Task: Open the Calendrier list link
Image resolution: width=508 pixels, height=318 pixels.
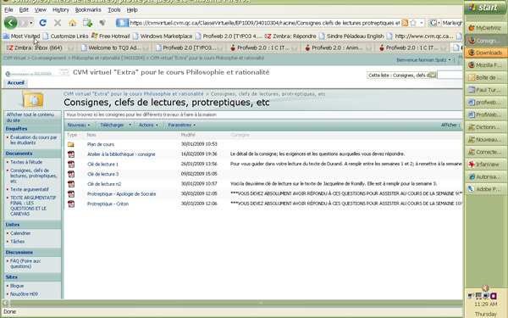Action: 20,233
